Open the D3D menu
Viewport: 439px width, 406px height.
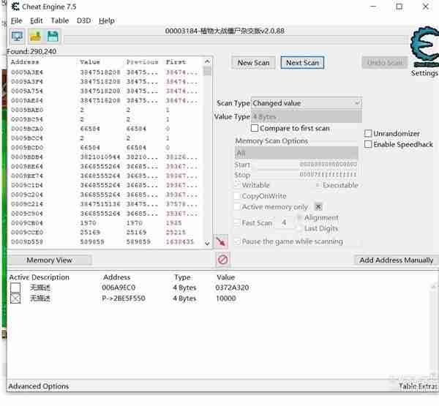(83, 20)
